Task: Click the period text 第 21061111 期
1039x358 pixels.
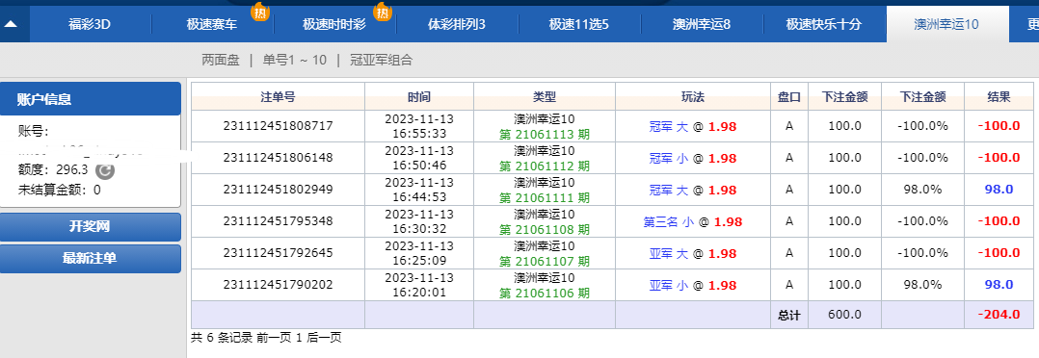Action: (544, 197)
